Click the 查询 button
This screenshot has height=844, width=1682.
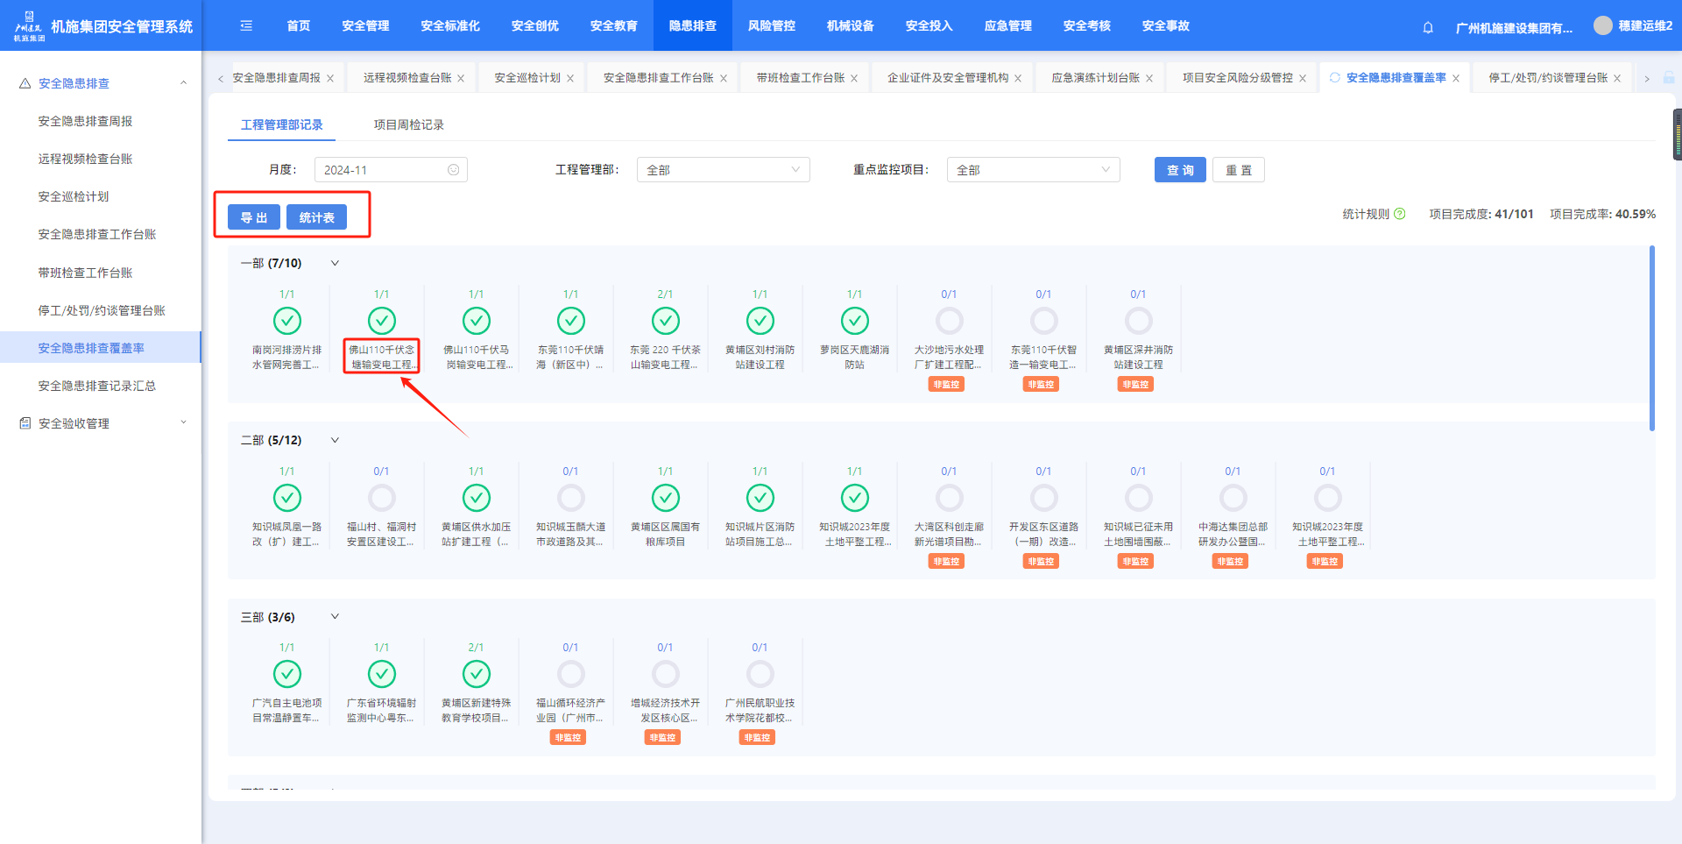(1179, 170)
